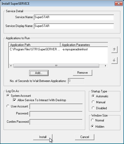Click the list's right scroll arrow

[105, 66]
